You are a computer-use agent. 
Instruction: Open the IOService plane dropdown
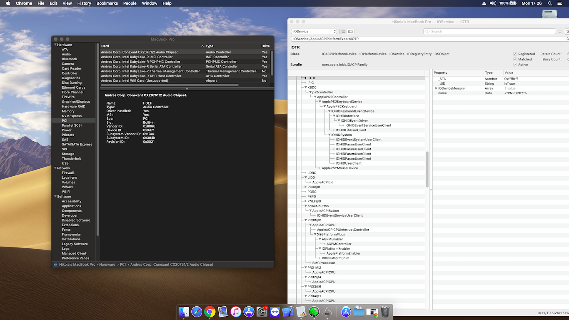tap(314, 31)
